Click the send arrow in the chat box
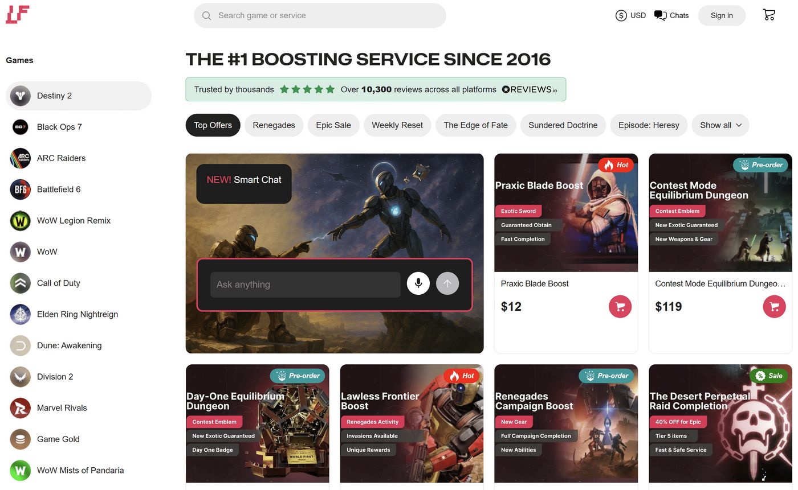 (x=447, y=283)
